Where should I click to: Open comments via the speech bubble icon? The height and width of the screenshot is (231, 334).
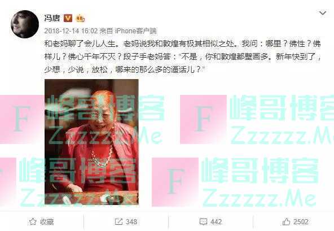click(203, 222)
